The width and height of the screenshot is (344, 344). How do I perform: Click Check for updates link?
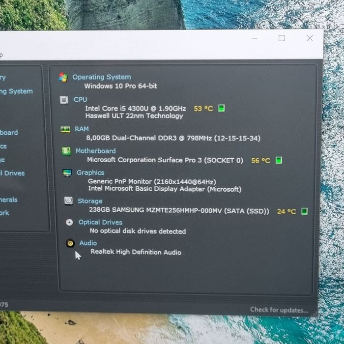(x=279, y=310)
